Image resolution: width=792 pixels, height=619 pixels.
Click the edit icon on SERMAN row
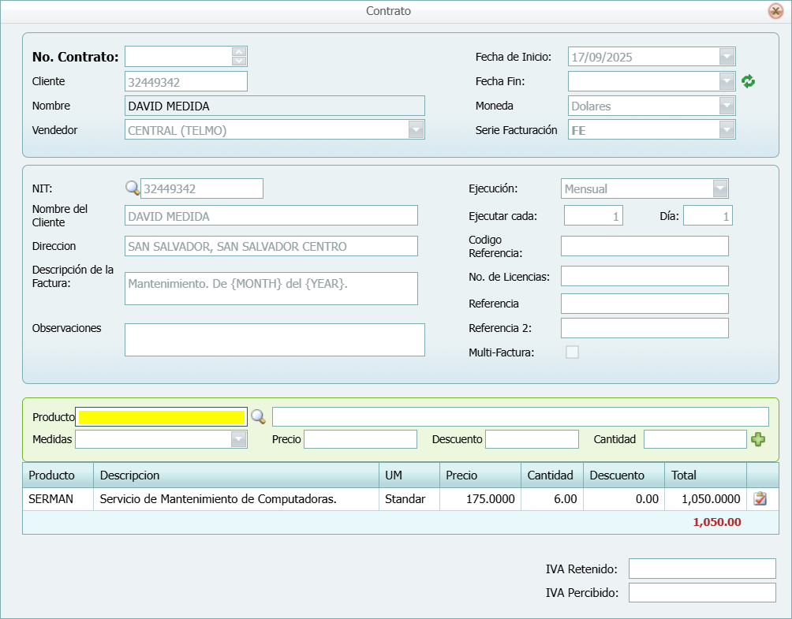click(x=760, y=498)
